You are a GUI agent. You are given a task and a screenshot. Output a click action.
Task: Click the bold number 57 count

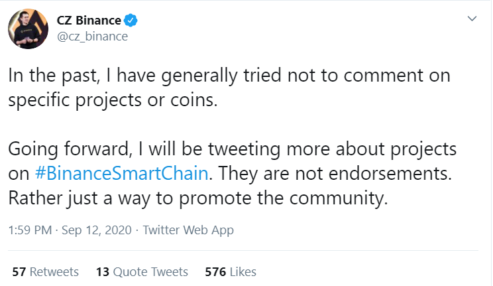[19, 271]
